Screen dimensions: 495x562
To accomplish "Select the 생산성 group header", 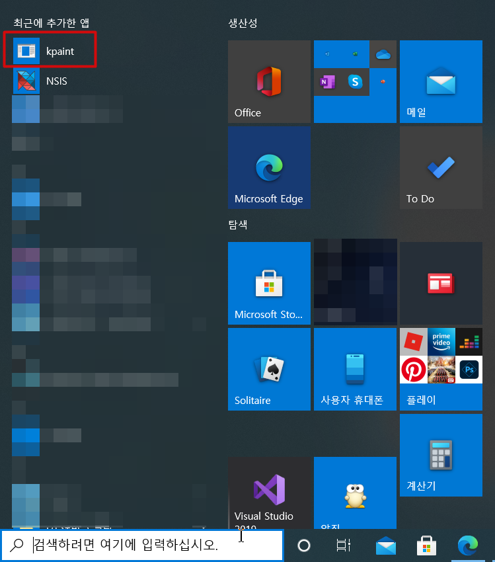I will point(243,23).
